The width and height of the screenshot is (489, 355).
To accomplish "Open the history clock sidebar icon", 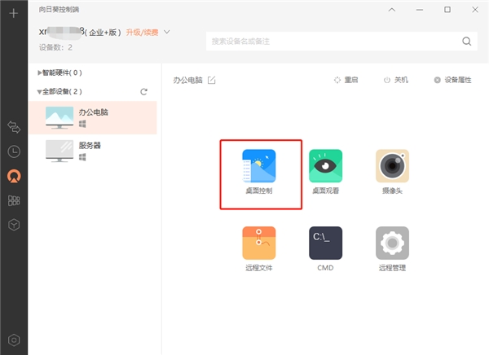I will tap(14, 151).
